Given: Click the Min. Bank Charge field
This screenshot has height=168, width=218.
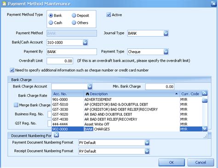Looking at the screenshot, I should point(160,87).
